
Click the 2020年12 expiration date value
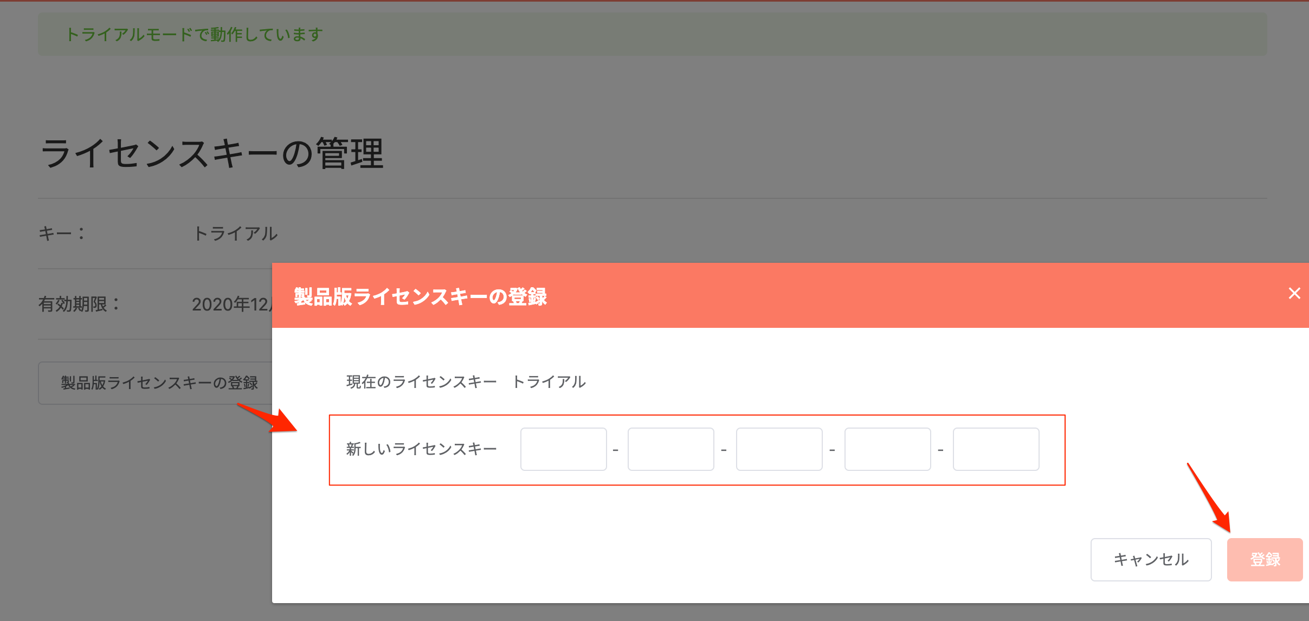point(228,305)
